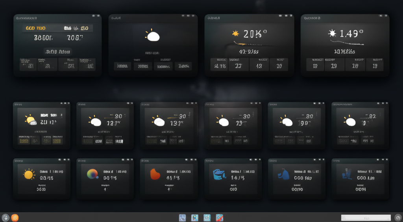Open the teal-green icon in the taskbar center
403x222 pixels.
coord(195,218)
